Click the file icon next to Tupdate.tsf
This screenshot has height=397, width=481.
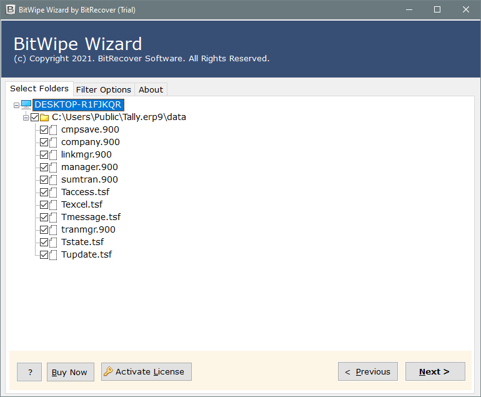click(53, 255)
